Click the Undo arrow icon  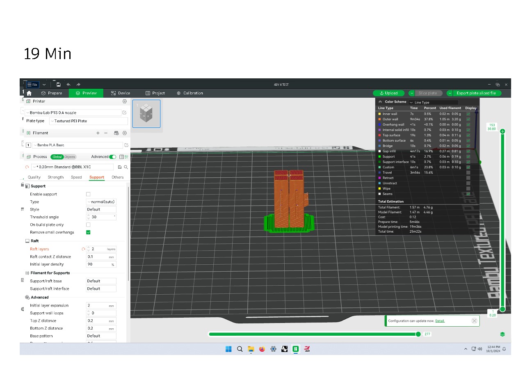click(68, 85)
